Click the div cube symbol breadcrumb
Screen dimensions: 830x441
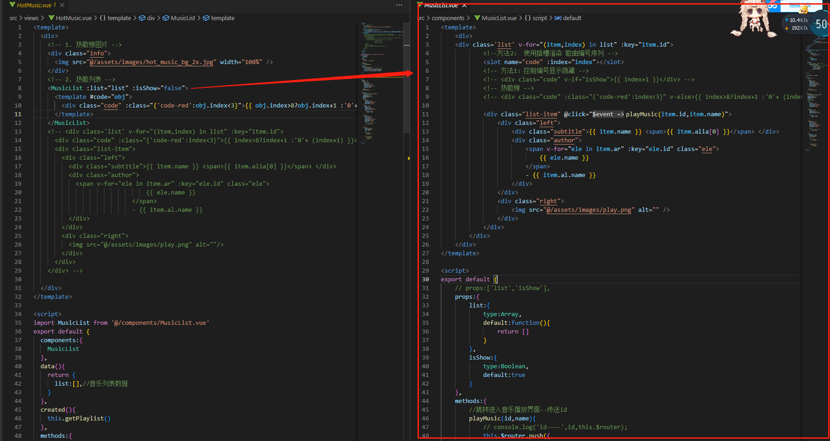(147, 18)
